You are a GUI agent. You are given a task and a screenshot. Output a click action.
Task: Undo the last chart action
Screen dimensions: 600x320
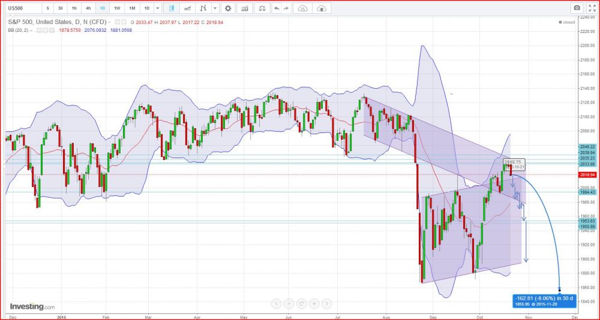pos(276,8)
